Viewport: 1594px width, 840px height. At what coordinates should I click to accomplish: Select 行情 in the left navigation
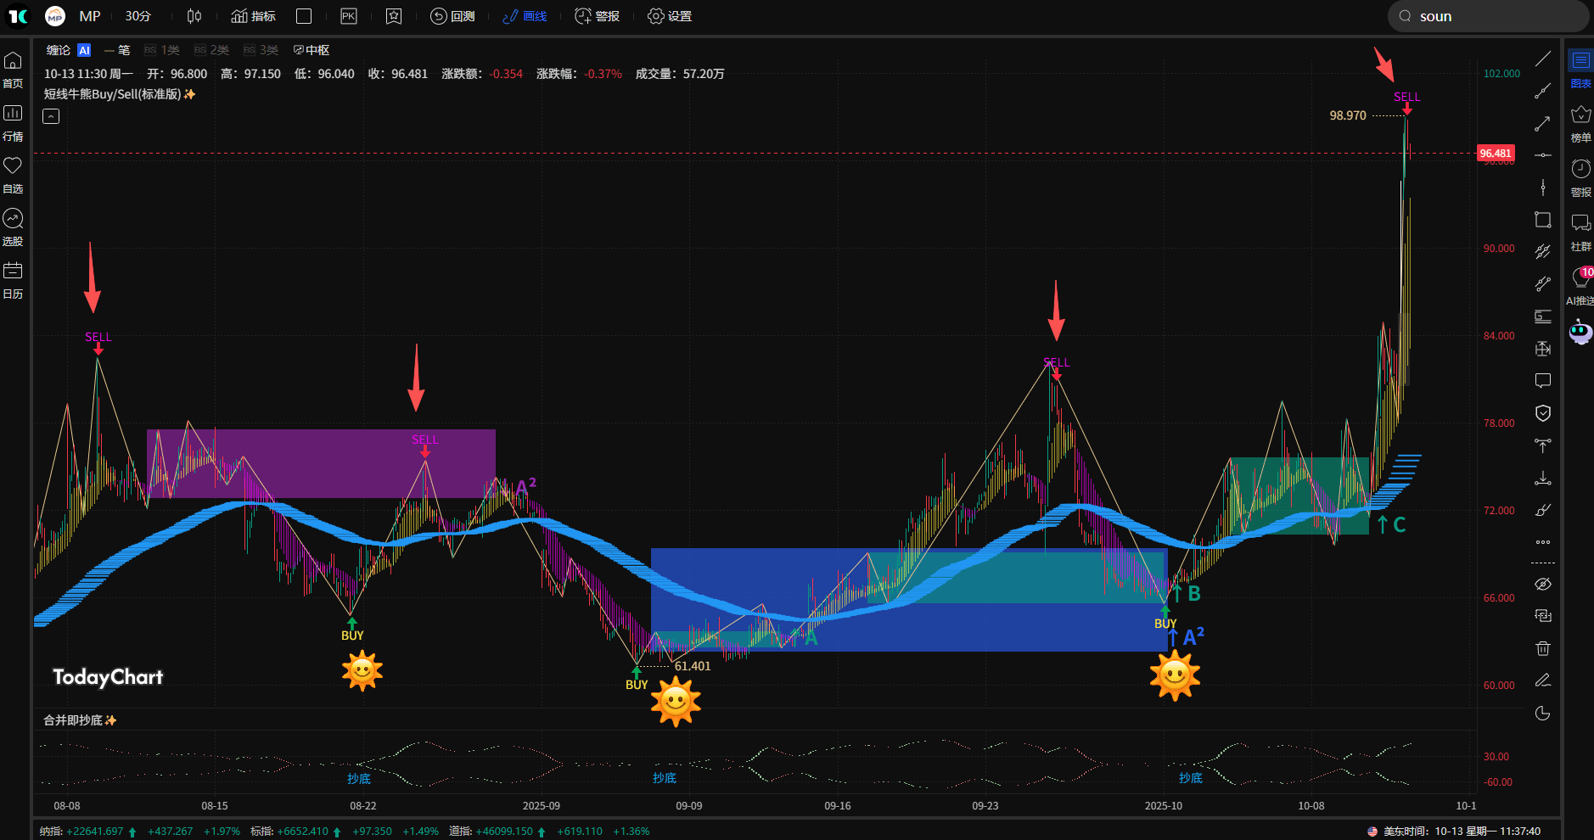click(x=13, y=123)
